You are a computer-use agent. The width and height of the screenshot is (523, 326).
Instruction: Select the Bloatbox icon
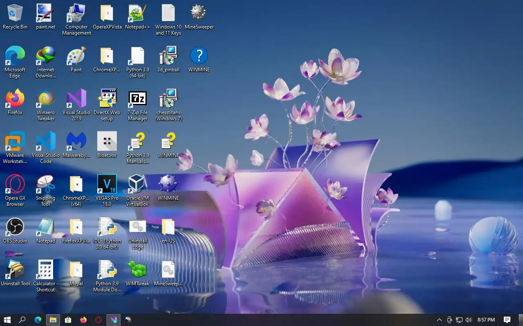pyautogui.click(x=107, y=145)
